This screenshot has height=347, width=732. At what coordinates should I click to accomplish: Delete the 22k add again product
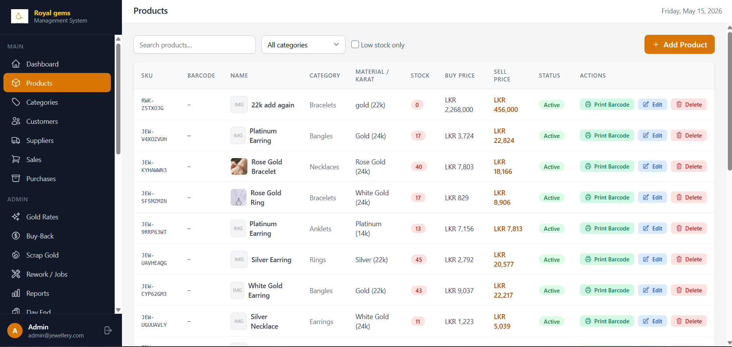pyautogui.click(x=689, y=104)
